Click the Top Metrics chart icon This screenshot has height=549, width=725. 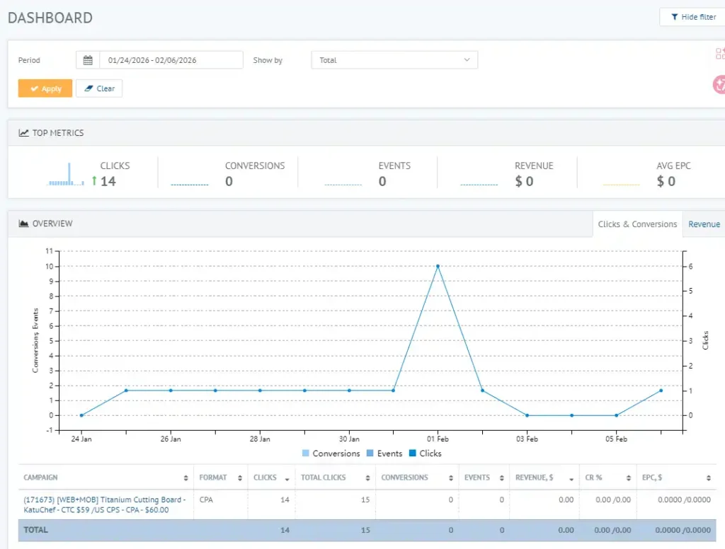23,132
